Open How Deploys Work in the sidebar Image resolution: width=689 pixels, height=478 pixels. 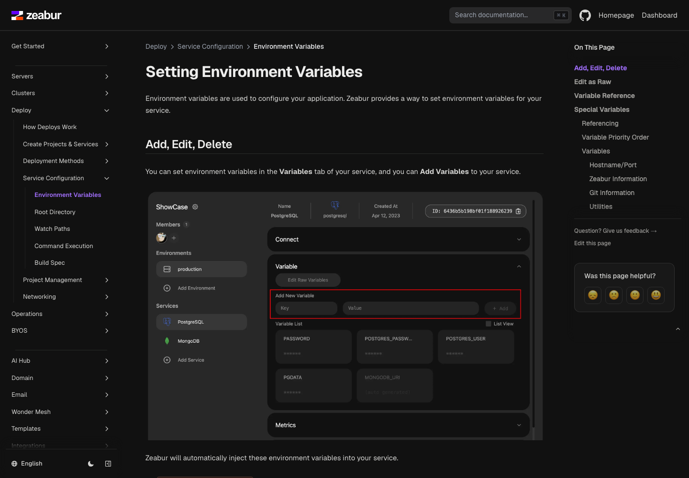[66, 127]
